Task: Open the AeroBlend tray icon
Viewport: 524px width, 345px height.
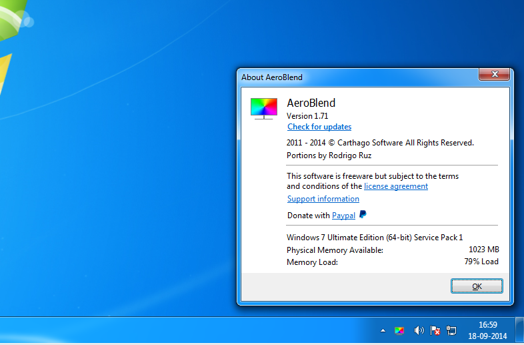Action: click(399, 330)
